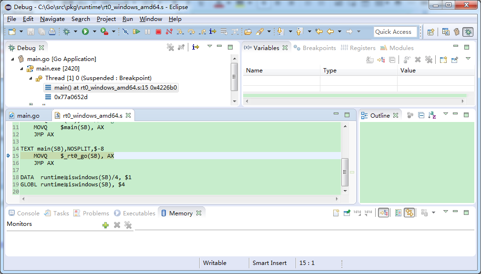The width and height of the screenshot is (481, 274).
Task: Open the File menu
Action: pos(11,19)
